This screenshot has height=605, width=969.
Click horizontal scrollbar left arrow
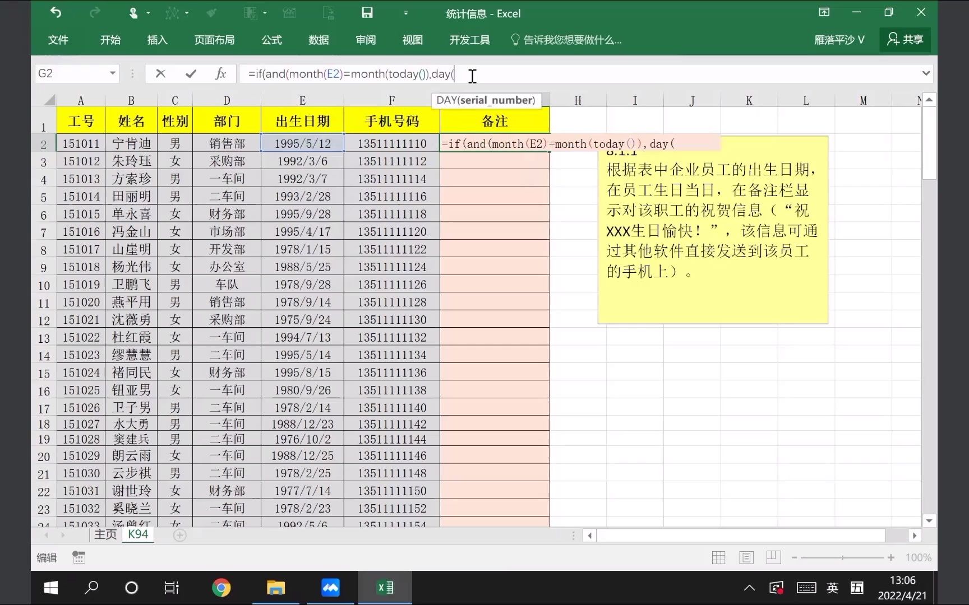[589, 536]
